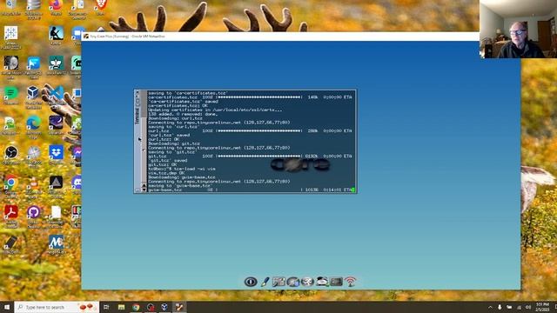This screenshot has width=557, height=313.
Task: Select the OBS Studio desktop icon
Action: 11,153
